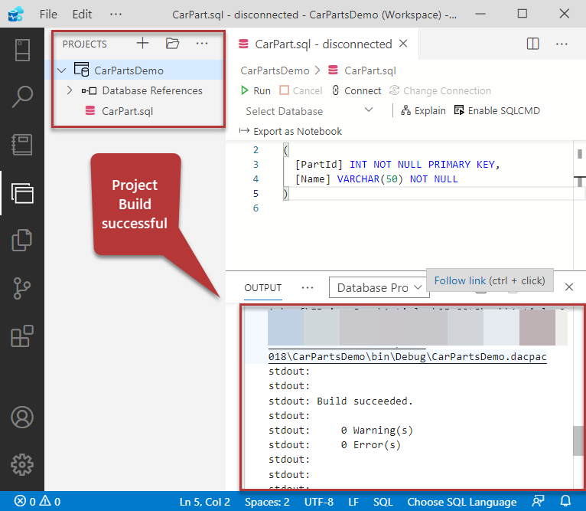Open the Source Control icon

(x=22, y=288)
